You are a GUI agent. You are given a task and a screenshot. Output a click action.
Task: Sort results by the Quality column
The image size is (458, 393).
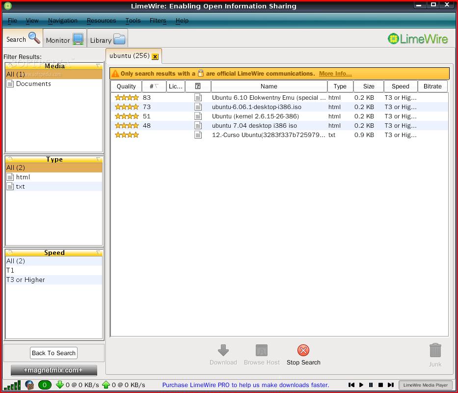pyautogui.click(x=126, y=86)
